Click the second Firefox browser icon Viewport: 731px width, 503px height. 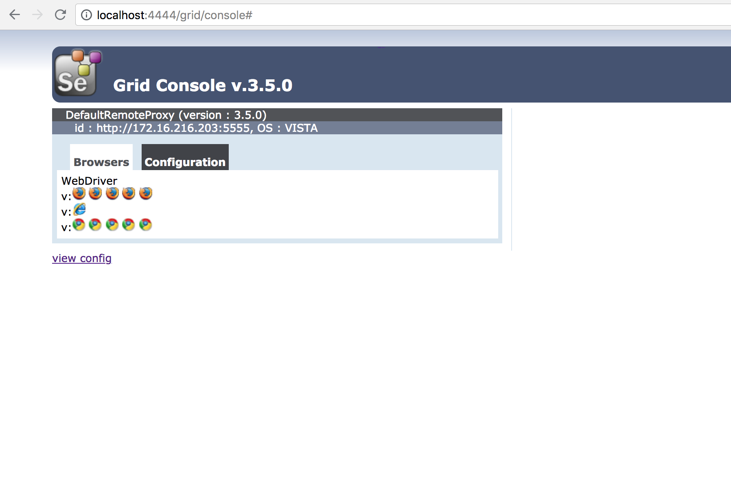(95, 193)
